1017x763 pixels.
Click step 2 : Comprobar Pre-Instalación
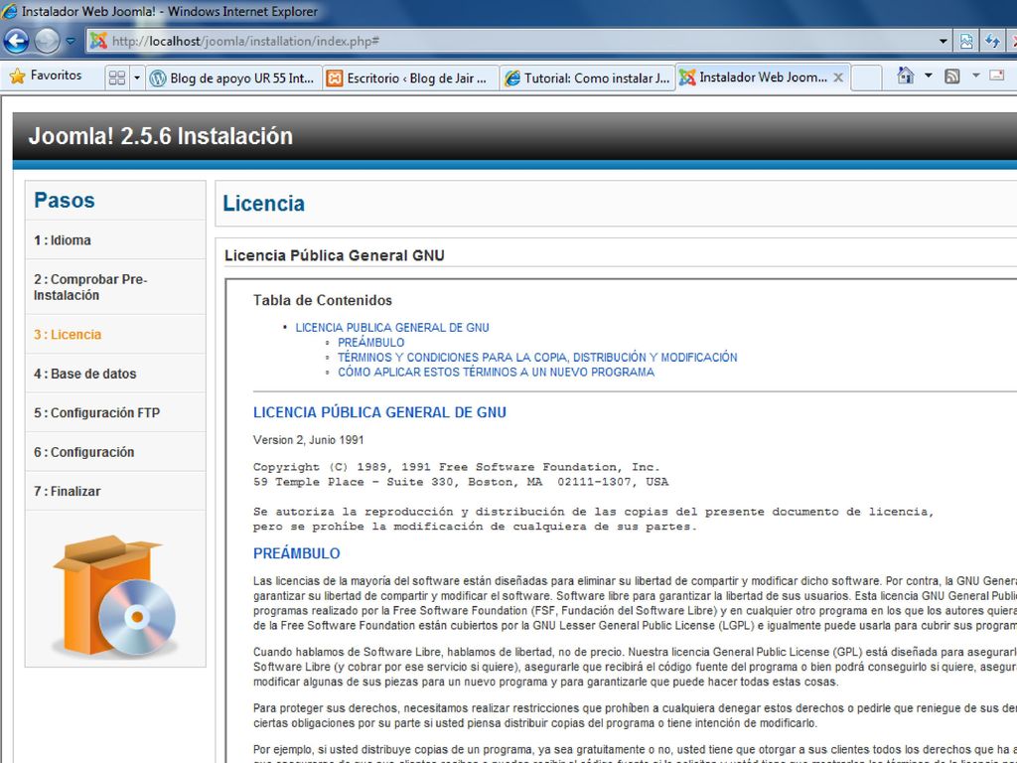tap(115, 287)
